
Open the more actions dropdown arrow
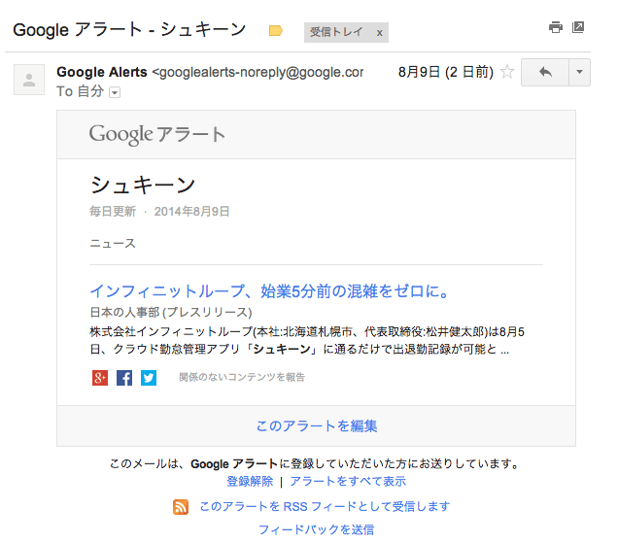pos(579,72)
